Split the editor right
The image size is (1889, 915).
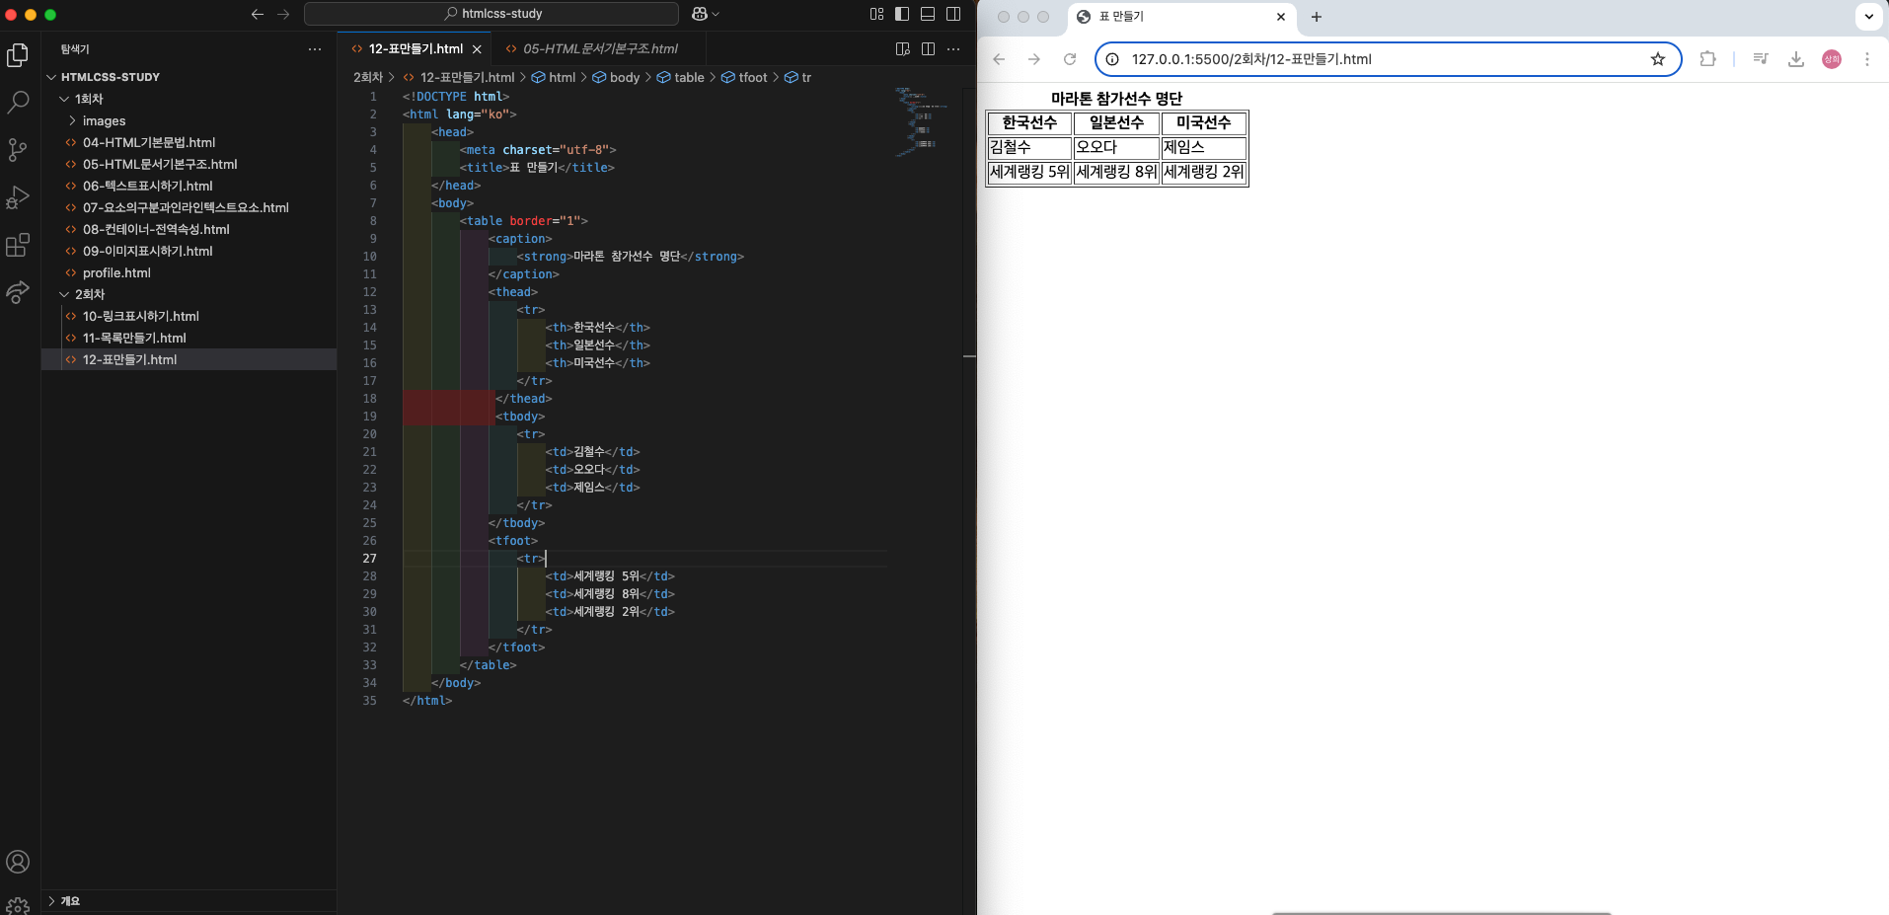[928, 48]
